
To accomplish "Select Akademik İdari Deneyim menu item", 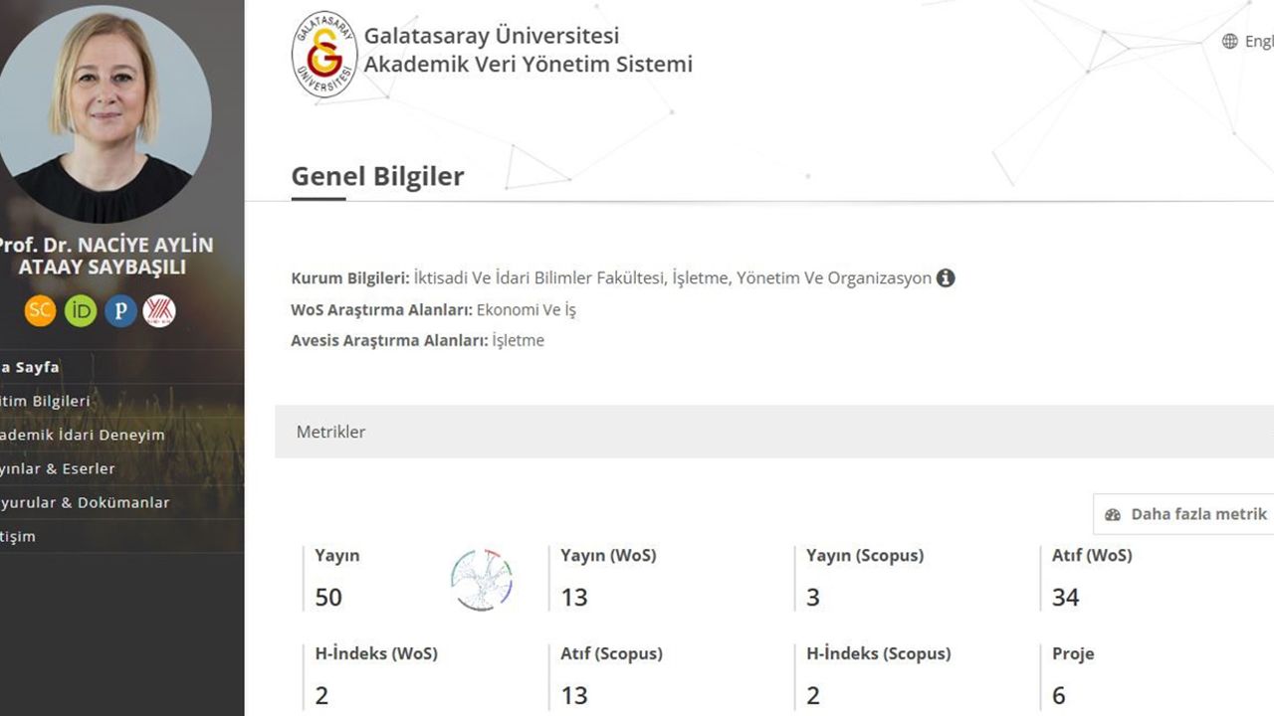I will tap(82, 435).
